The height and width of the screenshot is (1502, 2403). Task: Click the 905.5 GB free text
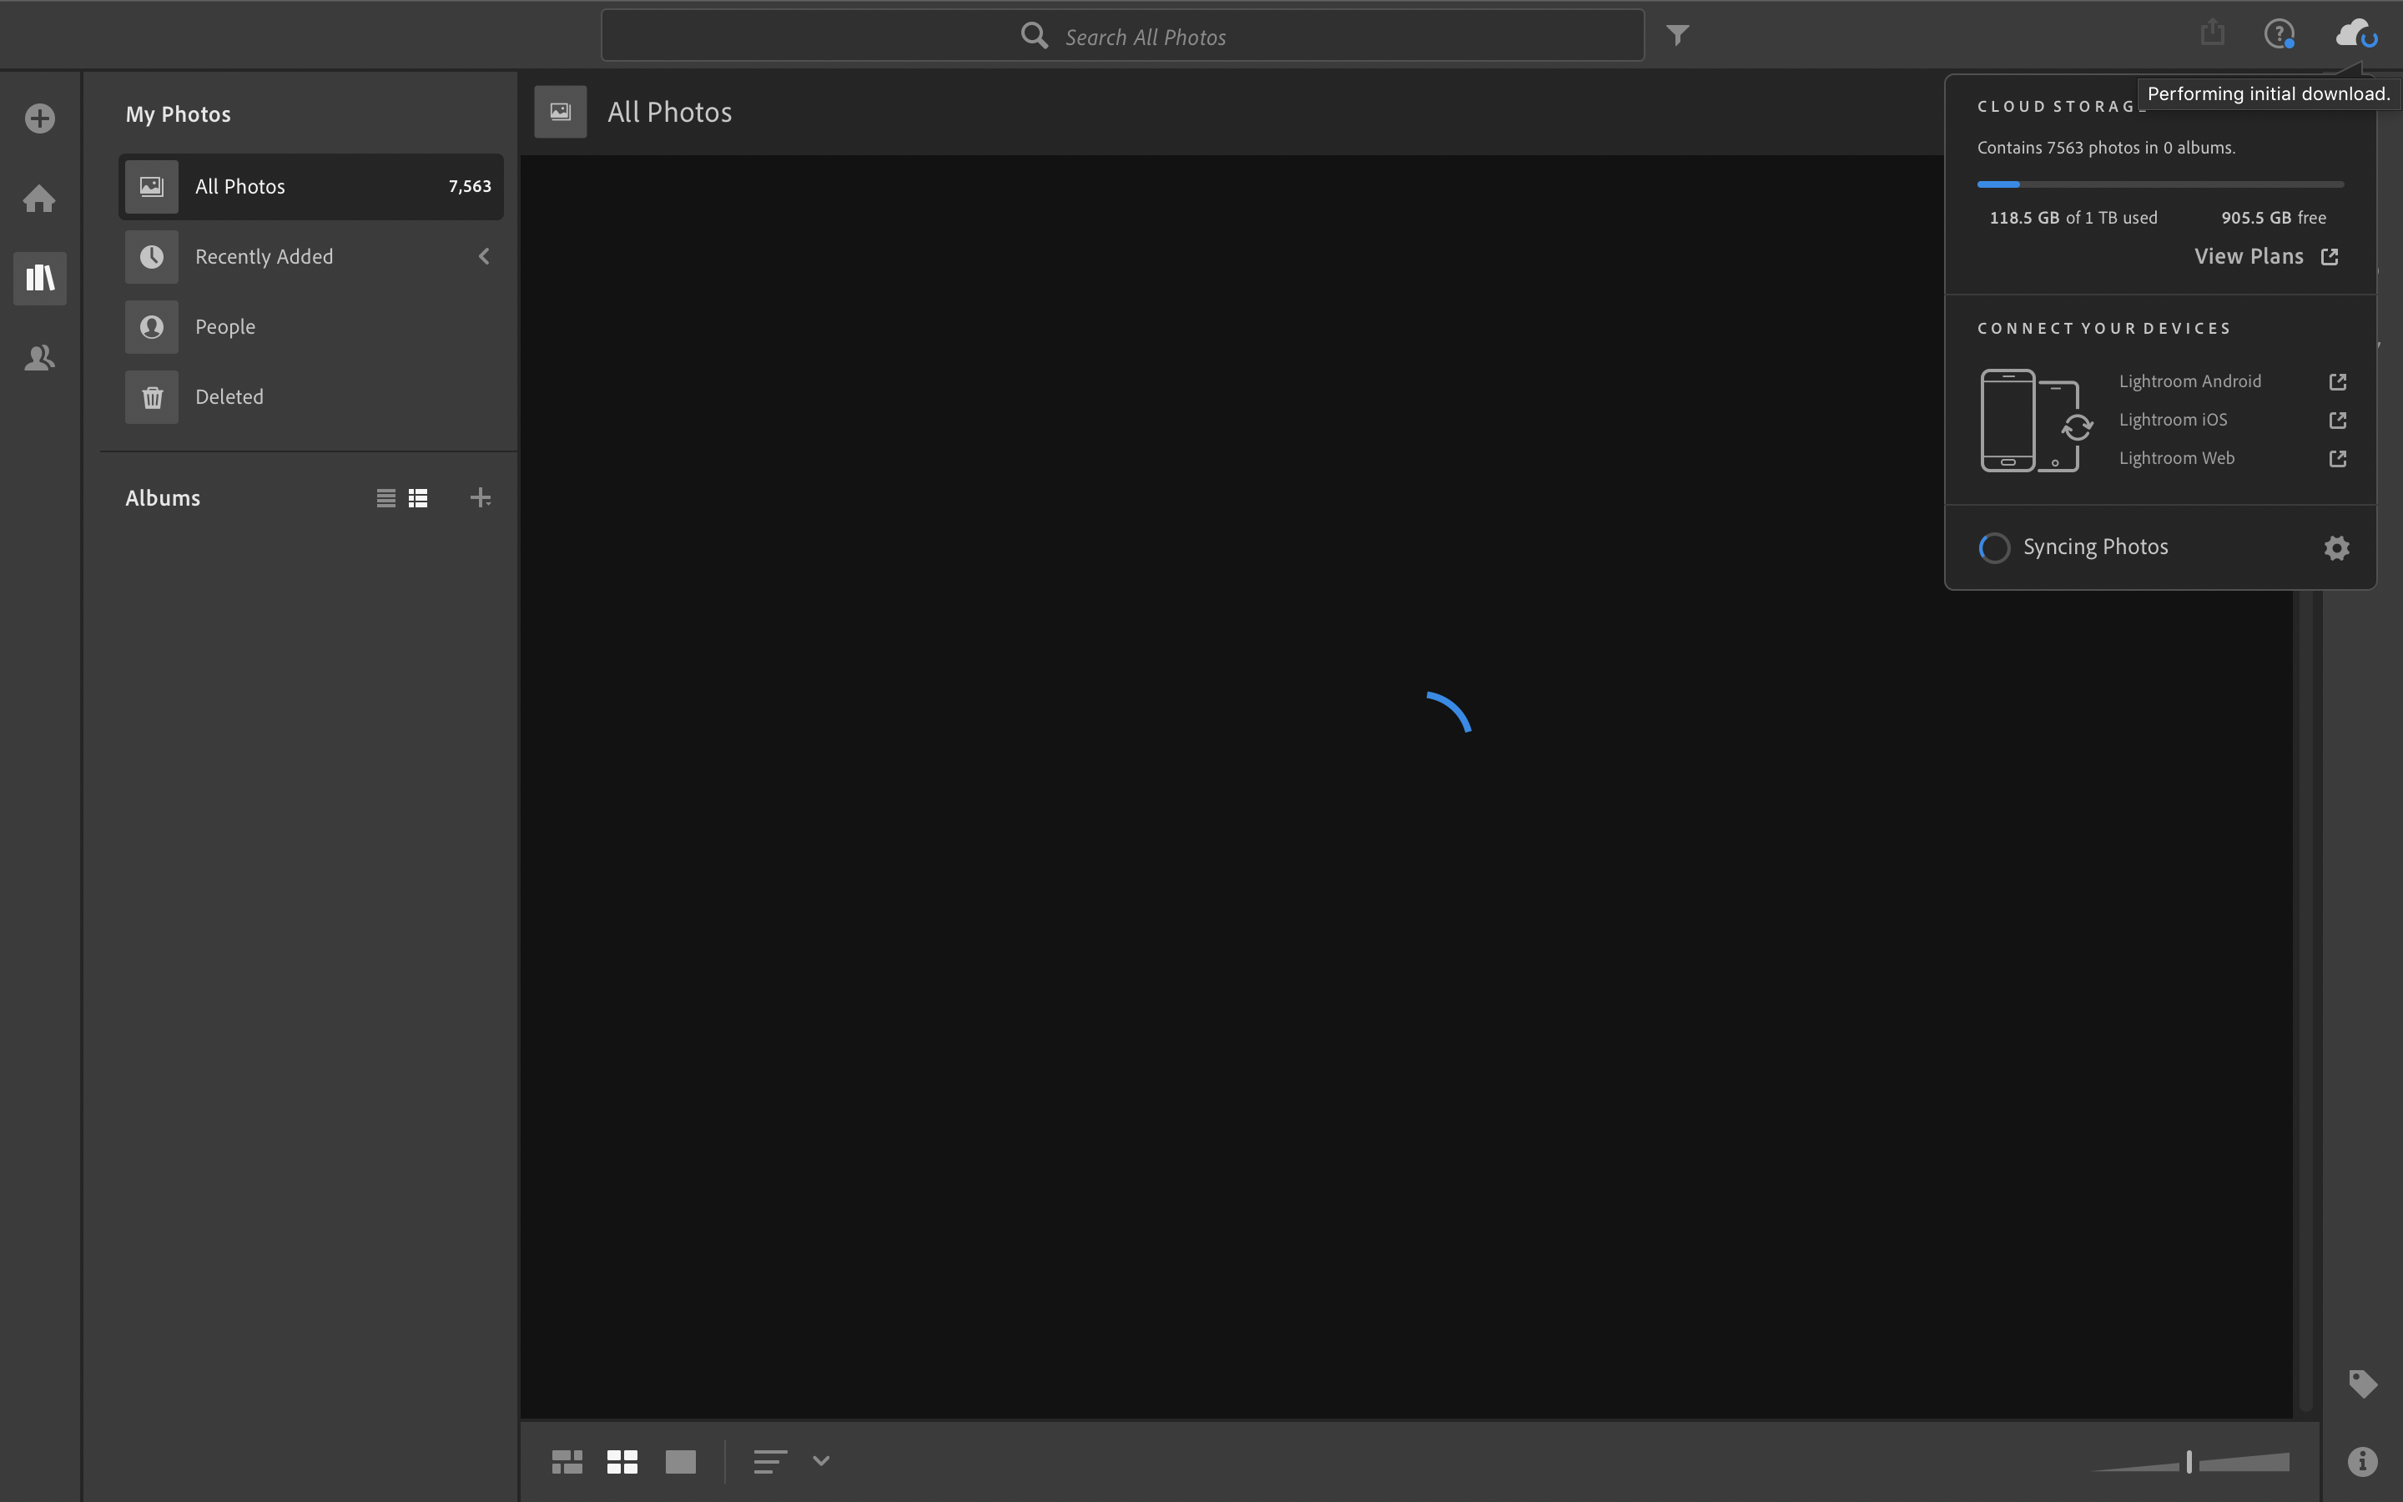click(2274, 218)
